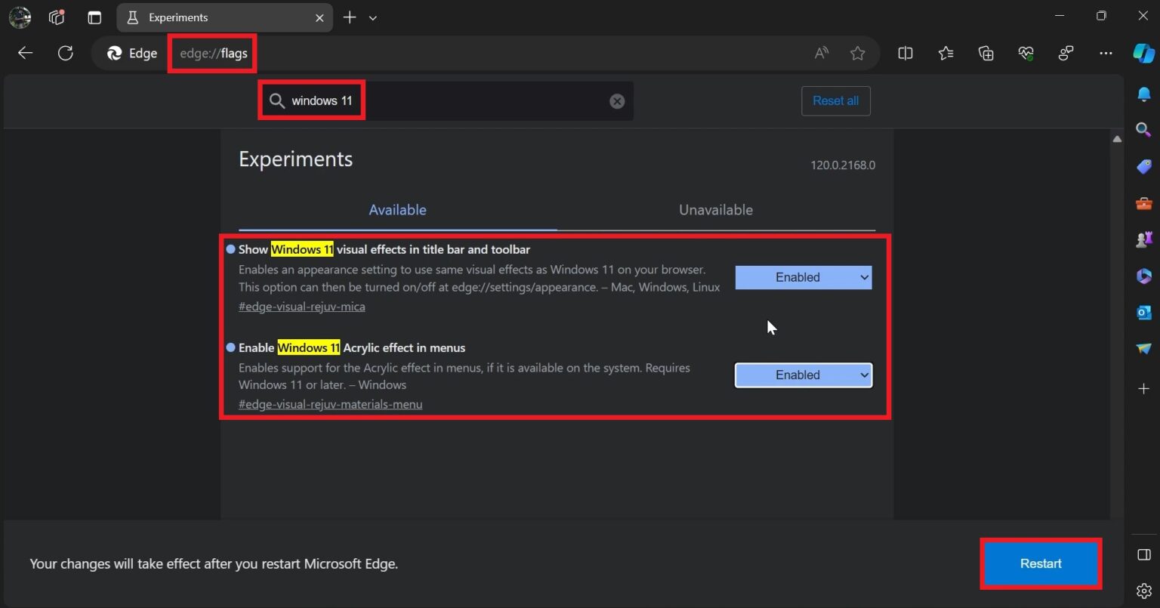Activate split screen view
Screen dimensions: 1160x608
click(x=905, y=53)
